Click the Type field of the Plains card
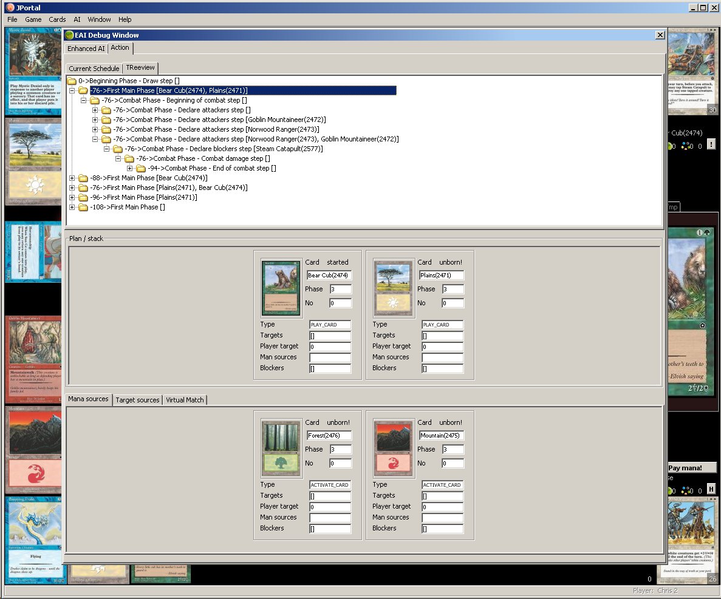Screen dimensions: 721x599 click(x=442, y=325)
